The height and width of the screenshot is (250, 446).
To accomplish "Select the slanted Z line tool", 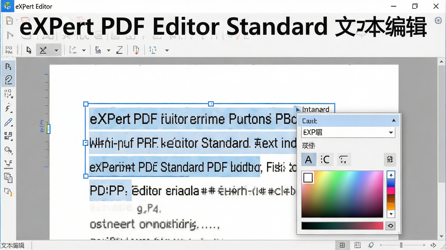I will pyautogui.click(x=119, y=50).
